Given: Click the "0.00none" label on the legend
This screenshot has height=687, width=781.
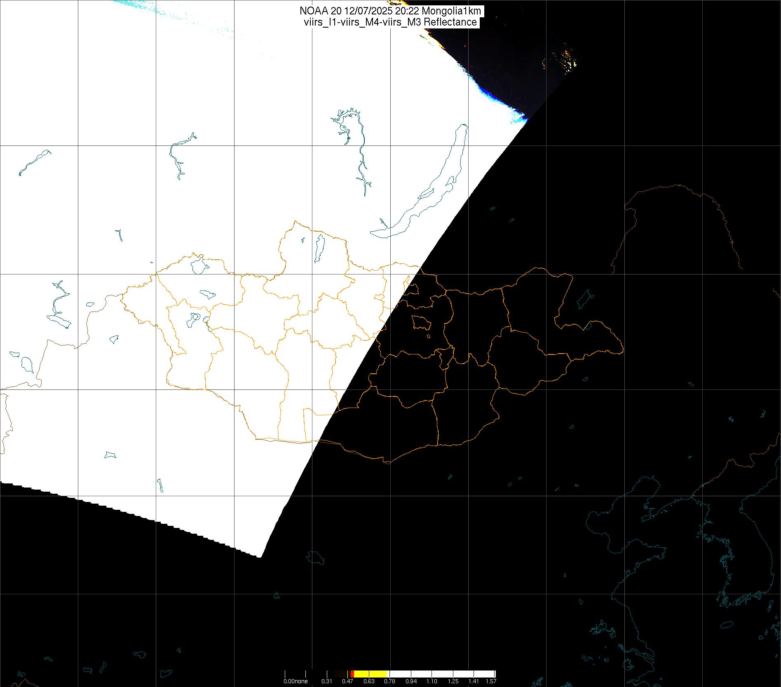Looking at the screenshot, I should pos(296,681).
